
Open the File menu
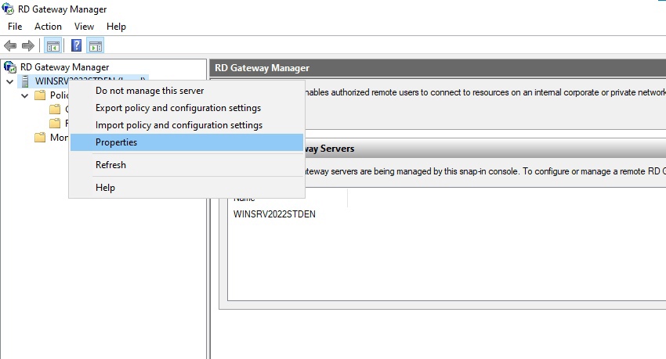[15, 27]
